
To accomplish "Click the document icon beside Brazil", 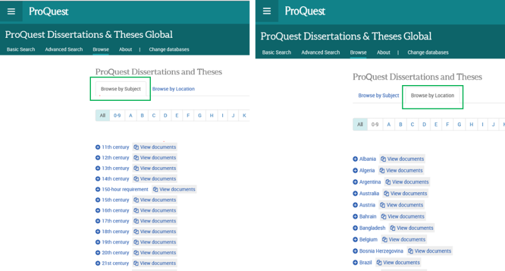I will (x=379, y=262).
